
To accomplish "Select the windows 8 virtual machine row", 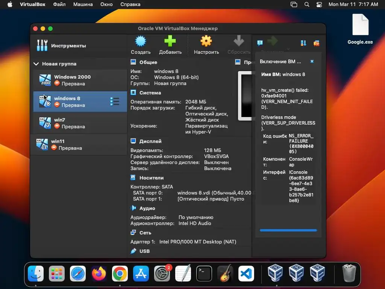I will (x=80, y=102).
